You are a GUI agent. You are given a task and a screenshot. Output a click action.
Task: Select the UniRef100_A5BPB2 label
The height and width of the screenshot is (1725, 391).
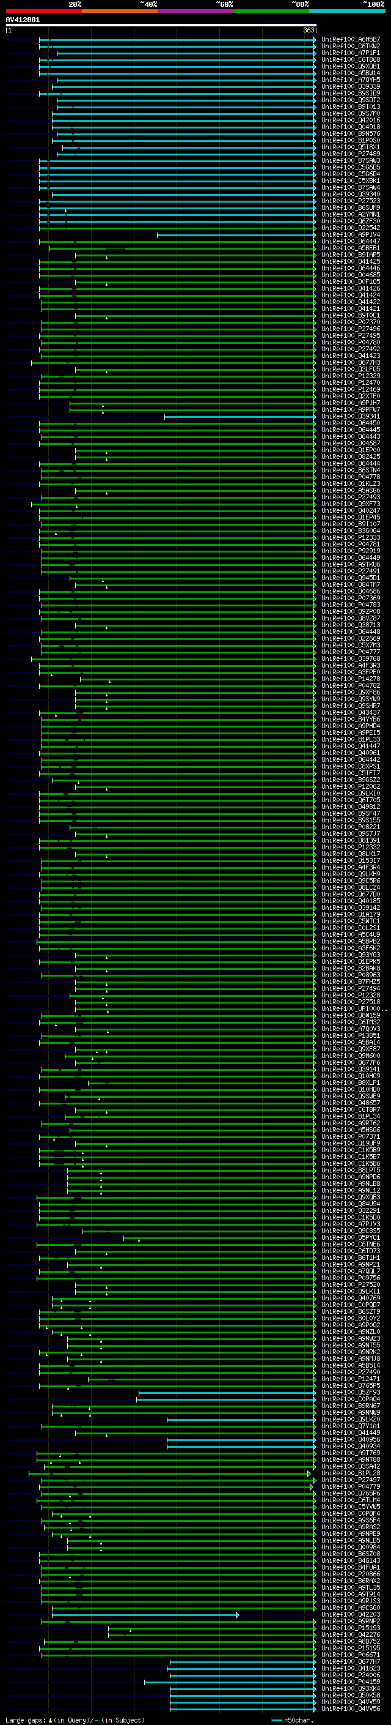[x=351, y=942]
